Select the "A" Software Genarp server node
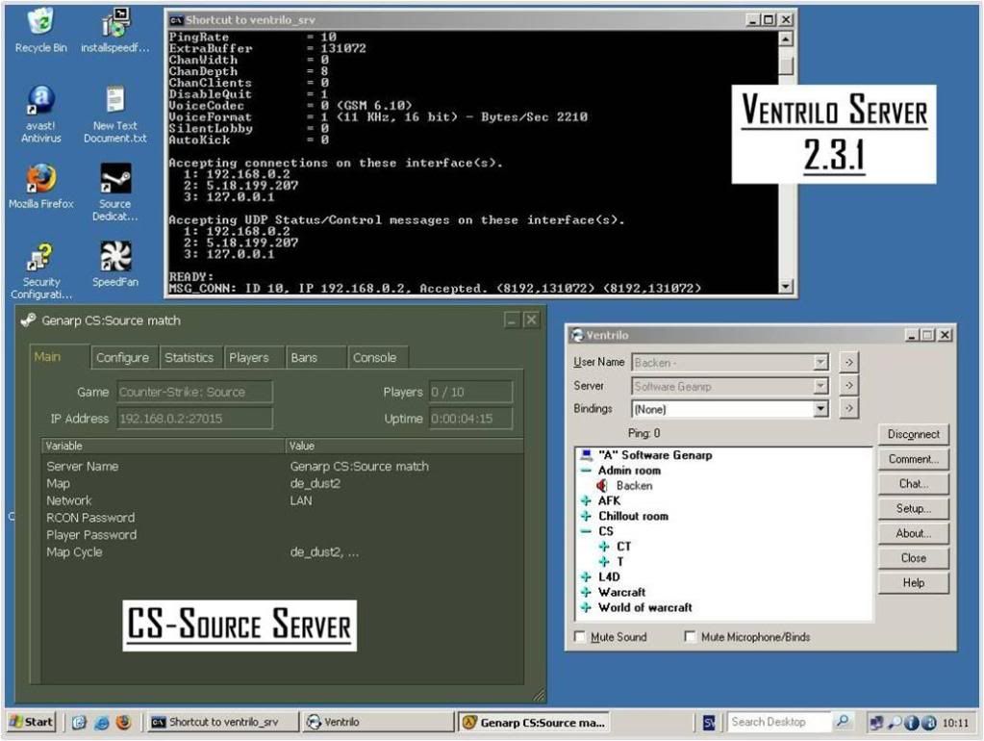The height and width of the screenshot is (741, 984). 654,455
